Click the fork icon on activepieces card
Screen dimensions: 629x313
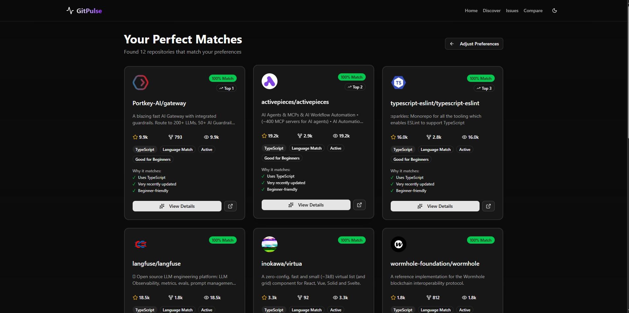pyautogui.click(x=300, y=135)
